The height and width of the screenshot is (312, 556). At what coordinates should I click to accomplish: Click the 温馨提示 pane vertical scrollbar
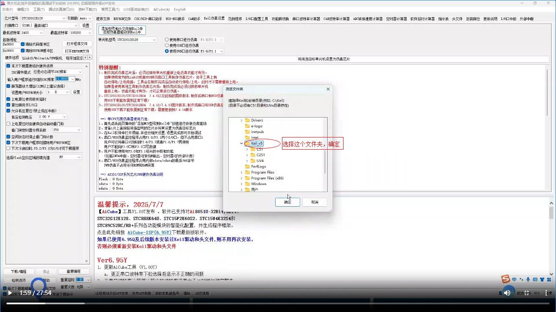pos(552,238)
